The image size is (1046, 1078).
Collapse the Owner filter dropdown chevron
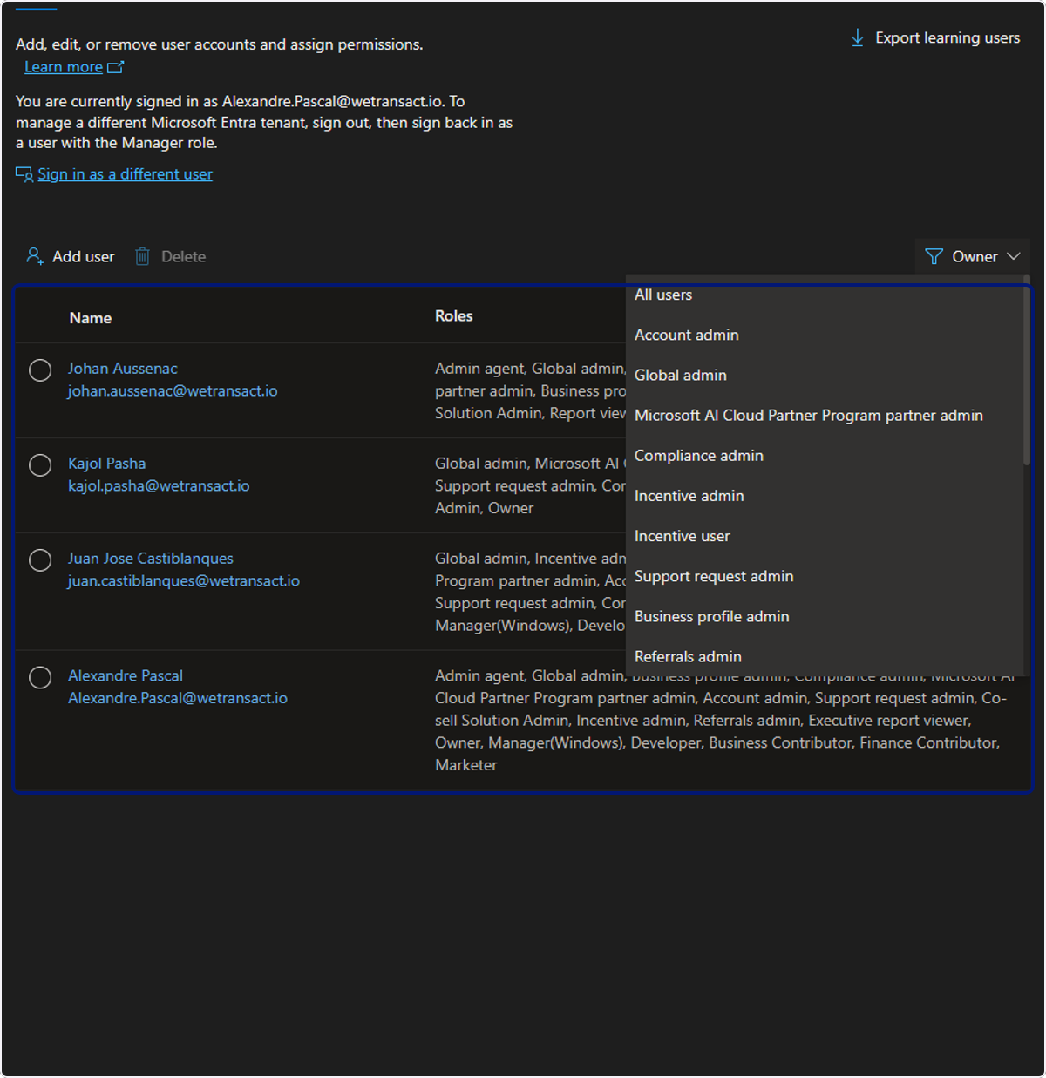(x=1013, y=256)
